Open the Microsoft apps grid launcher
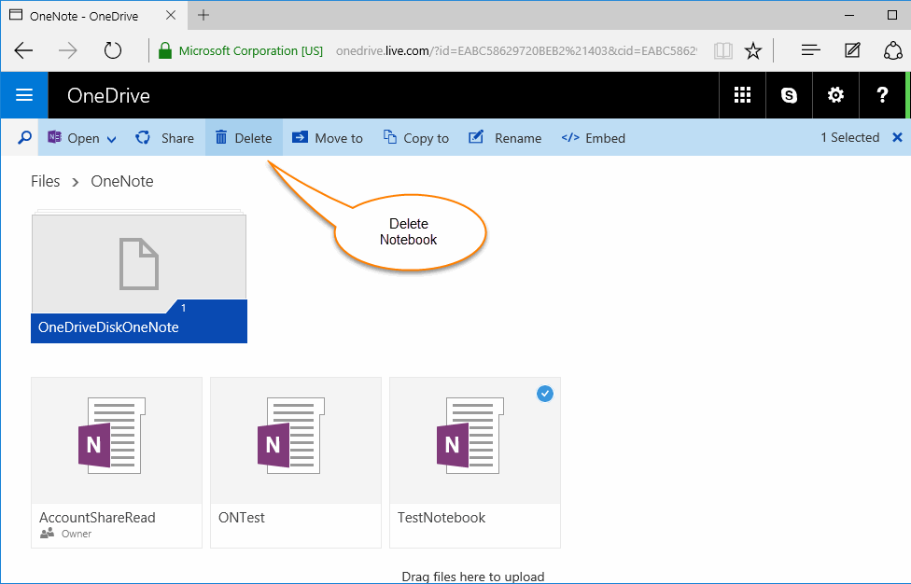911x584 pixels. coord(742,94)
